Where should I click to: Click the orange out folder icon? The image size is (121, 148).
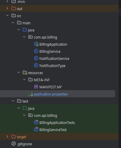[x=14, y=8]
